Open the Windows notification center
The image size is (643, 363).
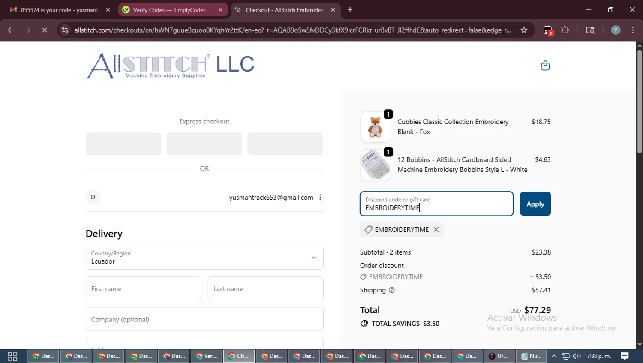(625, 356)
